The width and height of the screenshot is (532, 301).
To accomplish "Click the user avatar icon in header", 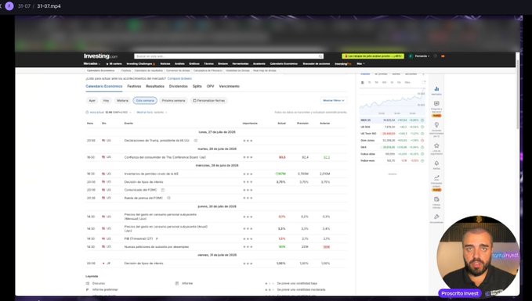I will (x=411, y=56).
